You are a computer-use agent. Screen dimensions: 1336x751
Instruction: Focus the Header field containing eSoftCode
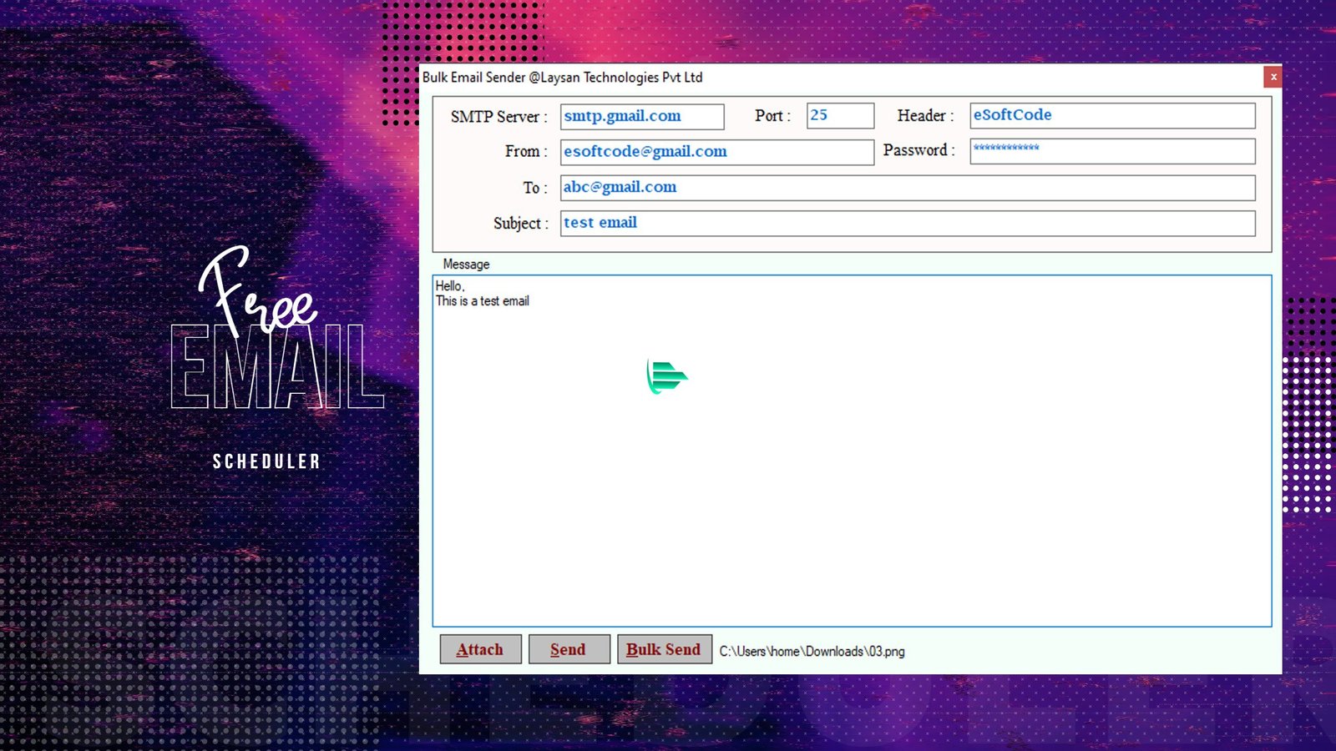[x=1111, y=116]
